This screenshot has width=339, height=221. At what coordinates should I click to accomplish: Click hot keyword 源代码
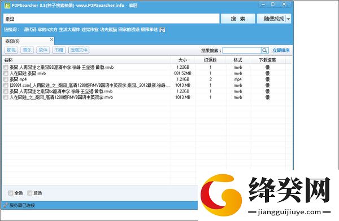click(x=30, y=29)
